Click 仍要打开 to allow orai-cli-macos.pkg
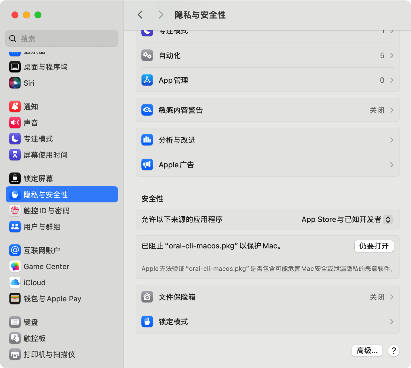This screenshot has height=368, width=411. coord(374,246)
